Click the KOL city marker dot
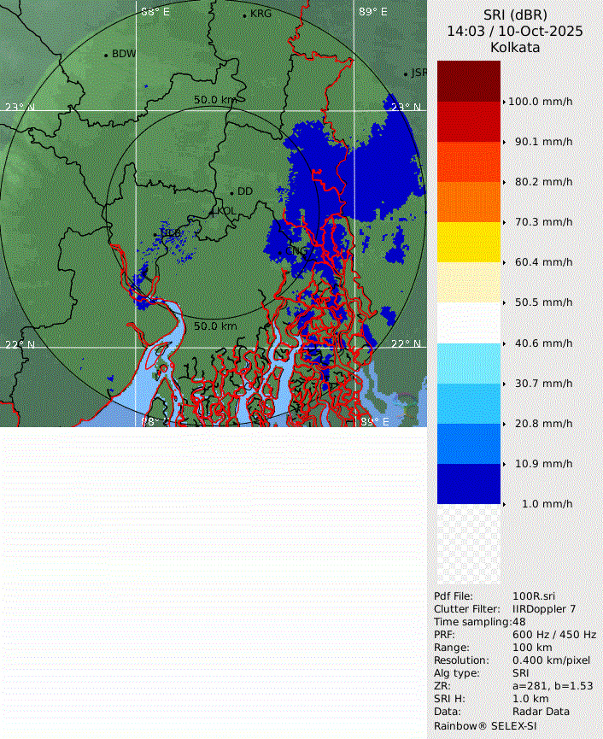The height and width of the screenshot is (739, 603). [x=213, y=211]
